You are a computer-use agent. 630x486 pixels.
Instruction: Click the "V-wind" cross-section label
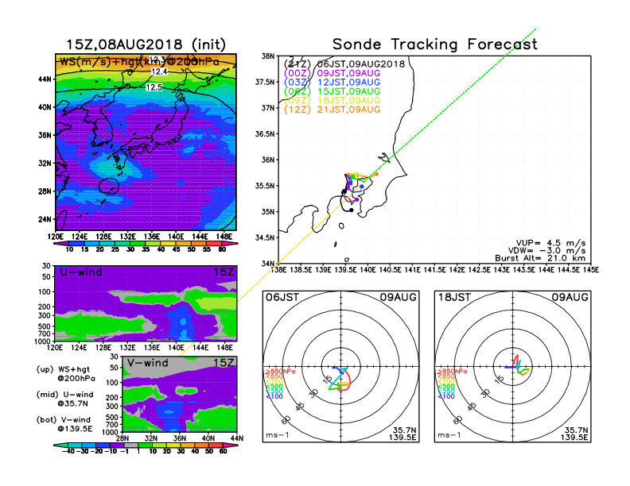coord(147,363)
